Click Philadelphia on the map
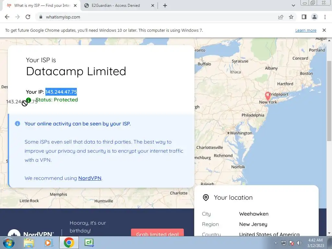The image size is (332, 249). pyautogui.click(x=253, y=115)
